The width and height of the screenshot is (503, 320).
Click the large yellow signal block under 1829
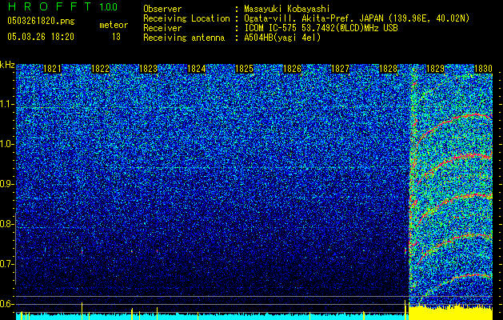(451, 313)
